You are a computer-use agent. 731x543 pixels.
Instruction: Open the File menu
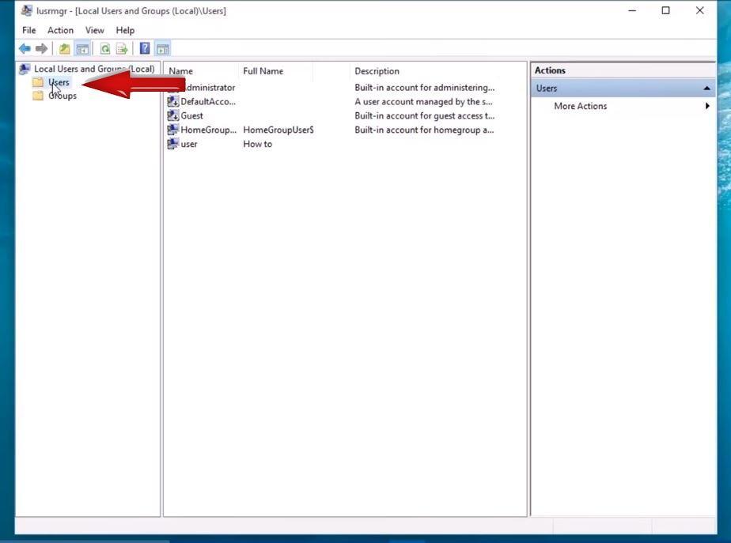click(28, 30)
